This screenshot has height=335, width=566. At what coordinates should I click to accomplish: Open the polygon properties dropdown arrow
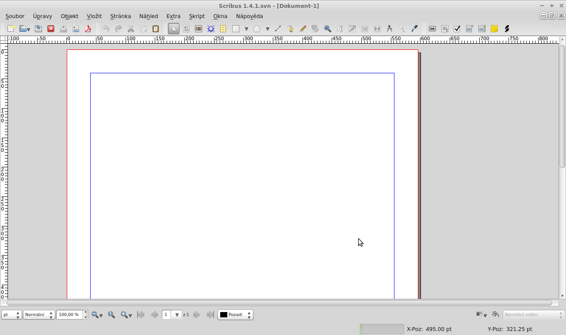[x=268, y=29]
